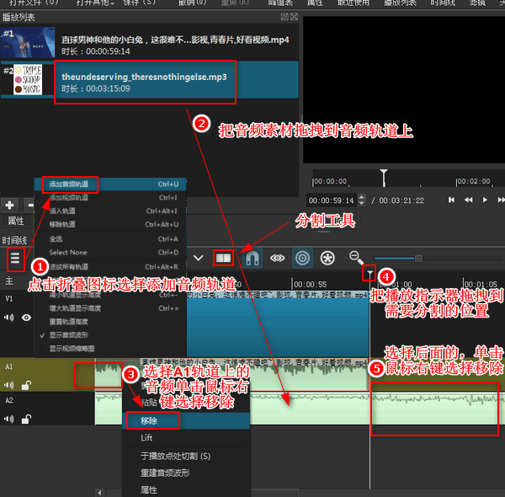505x497 pixels.
Task: Click the Overwrite chevron-down icon in timeline toolbar
Action: click(x=199, y=258)
